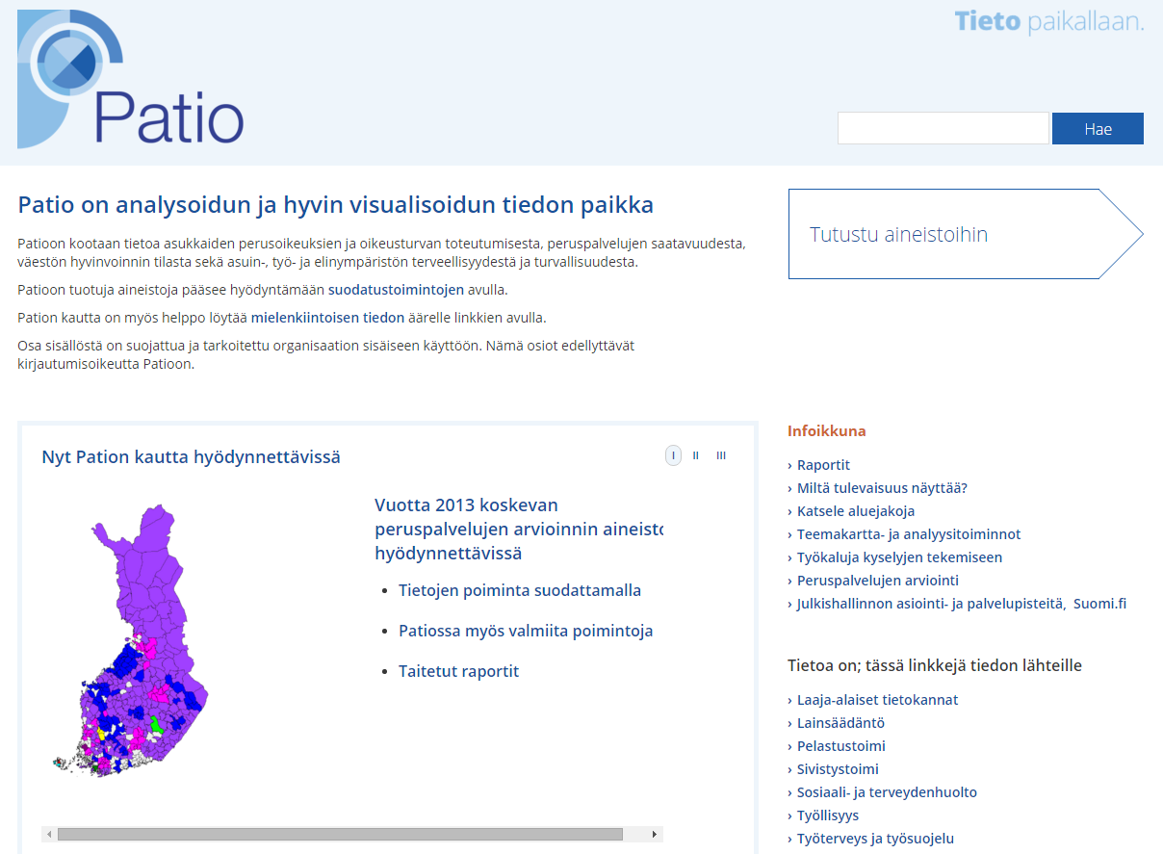Open Tietojen poiminta suodattamalla link
Viewport: 1163px width, 854px height.
(520, 591)
